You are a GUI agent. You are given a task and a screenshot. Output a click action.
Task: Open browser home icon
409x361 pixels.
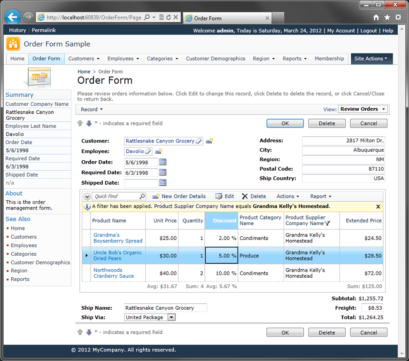(x=376, y=17)
